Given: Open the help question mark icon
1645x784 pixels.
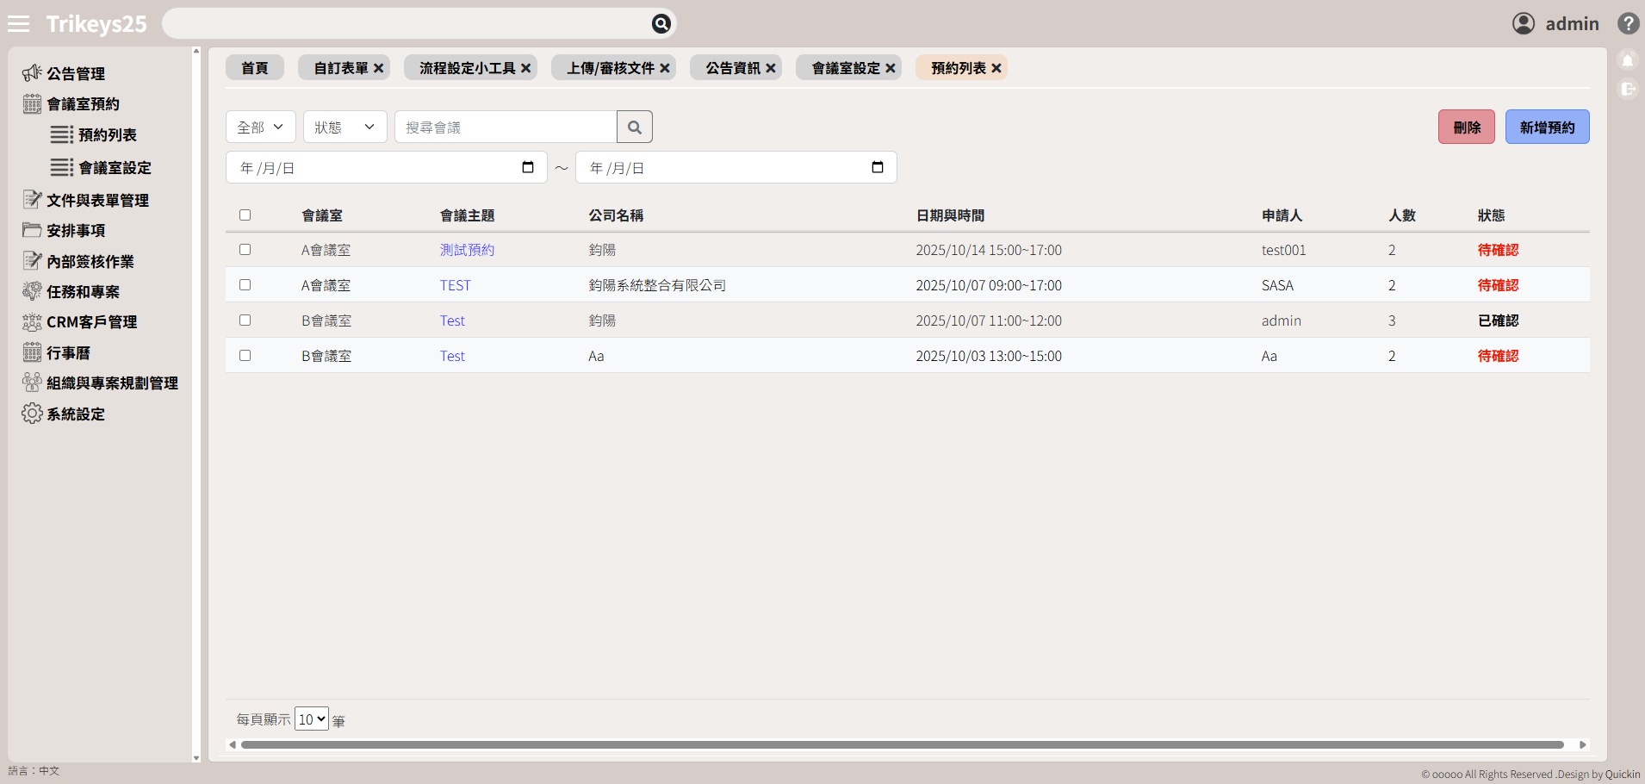Looking at the screenshot, I should coord(1628,23).
